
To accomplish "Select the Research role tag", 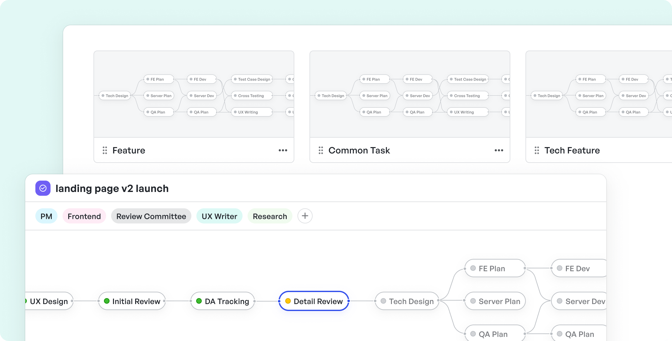I will (x=270, y=216).
